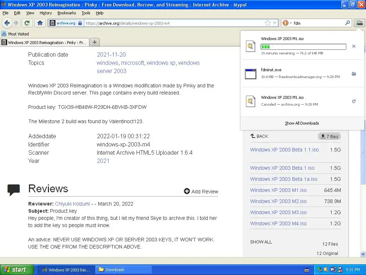Open the home page
Image resolution: width=366 pixels, height=275 pixels.
(40, 23)
